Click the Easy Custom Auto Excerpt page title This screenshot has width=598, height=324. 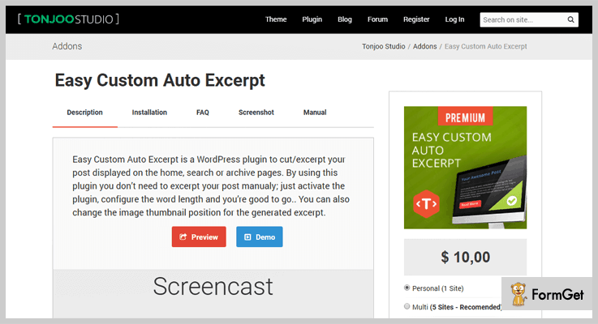point(160,80)
